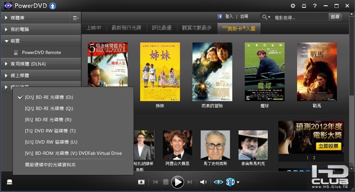The image size is (355, 192).
Task: Toggle 3D playback mode
Action: (230, 182)
